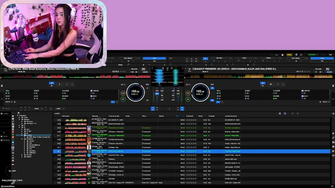Switch to the highlighted list view icon
The width and height of the screenshot is (335, 188).
[x=285, y=114]
